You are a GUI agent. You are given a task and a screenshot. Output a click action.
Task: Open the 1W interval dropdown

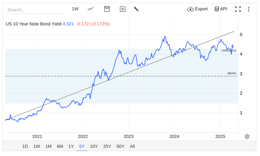pyautogui.click(x=75, y=9)
